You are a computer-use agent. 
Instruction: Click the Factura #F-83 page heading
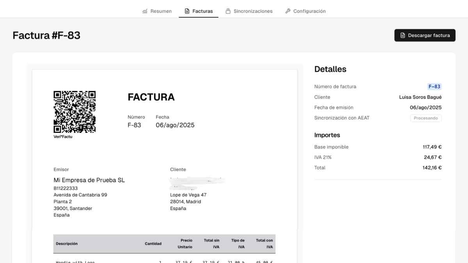coord(47,35)
